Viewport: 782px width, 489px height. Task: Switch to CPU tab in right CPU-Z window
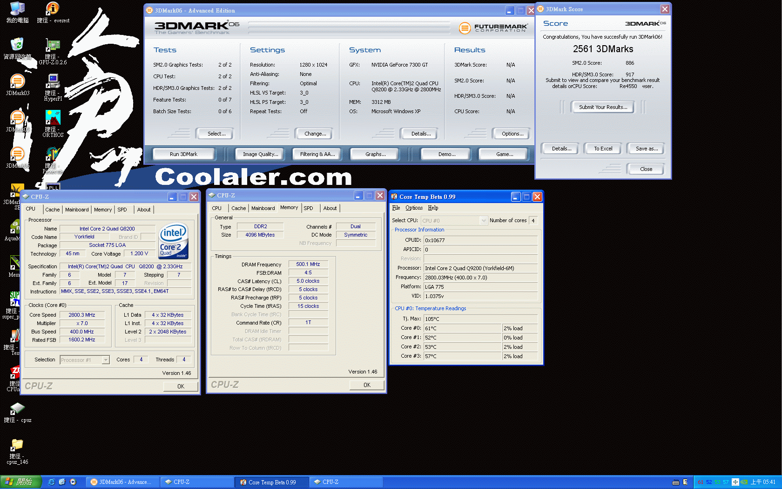pos(217,208)
